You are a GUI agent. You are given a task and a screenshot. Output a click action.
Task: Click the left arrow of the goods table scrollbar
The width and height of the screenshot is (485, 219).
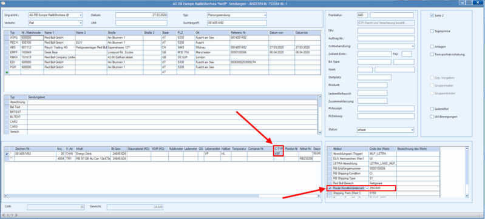coord(6,196)
